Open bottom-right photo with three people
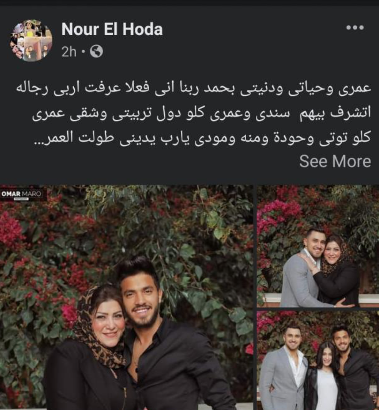379x410 pixels. pos(318,360)
